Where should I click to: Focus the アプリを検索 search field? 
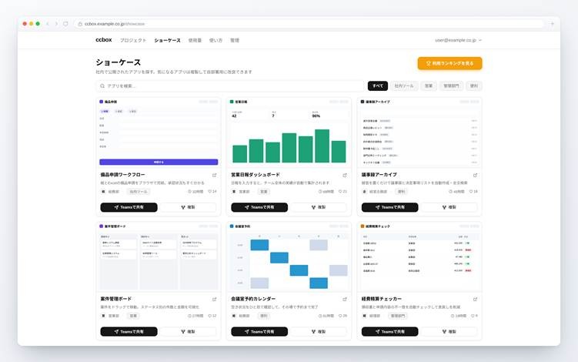click(x=230, y=86)
